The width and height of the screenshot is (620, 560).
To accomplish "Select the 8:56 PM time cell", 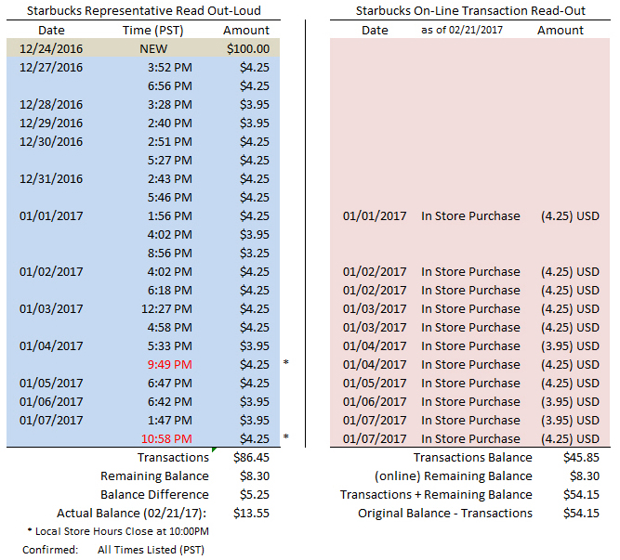I will 169,253.
